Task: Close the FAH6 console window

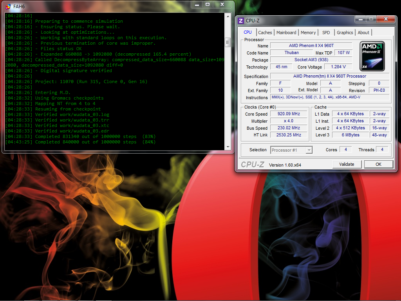Action: pos(222,5)
